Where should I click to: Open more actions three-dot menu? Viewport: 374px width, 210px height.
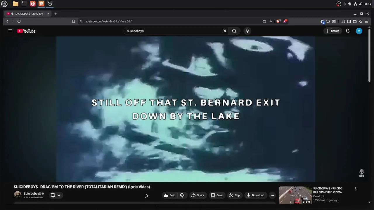[272, 195]
